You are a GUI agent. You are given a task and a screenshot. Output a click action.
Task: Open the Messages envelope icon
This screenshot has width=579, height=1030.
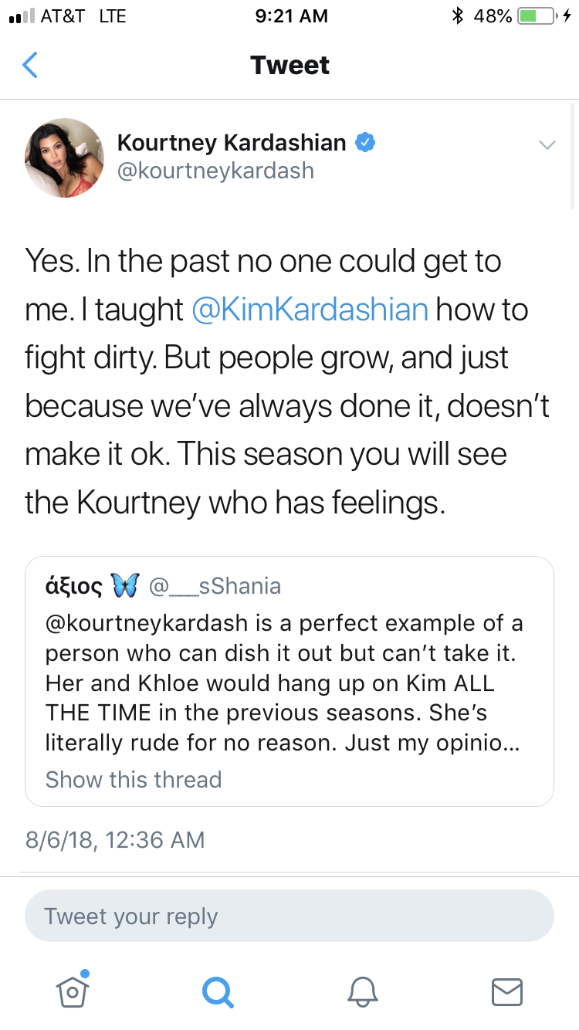[x=507, y=991]
